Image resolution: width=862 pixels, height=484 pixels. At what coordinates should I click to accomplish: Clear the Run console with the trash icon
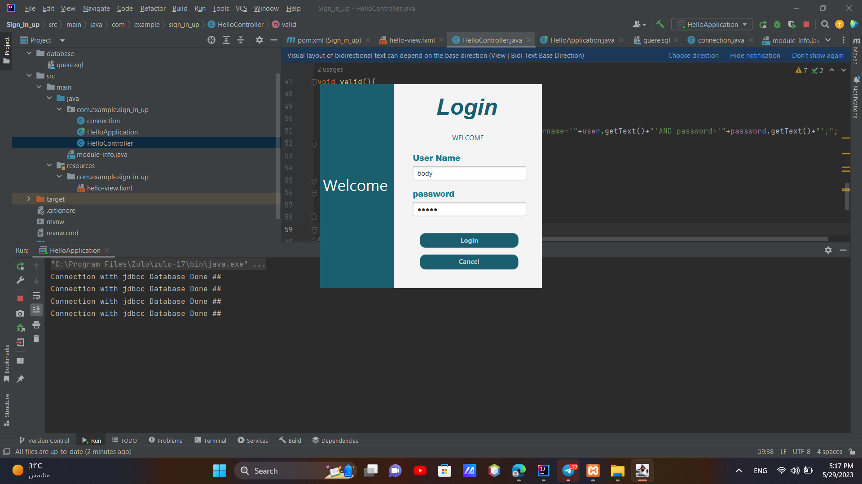36,339
